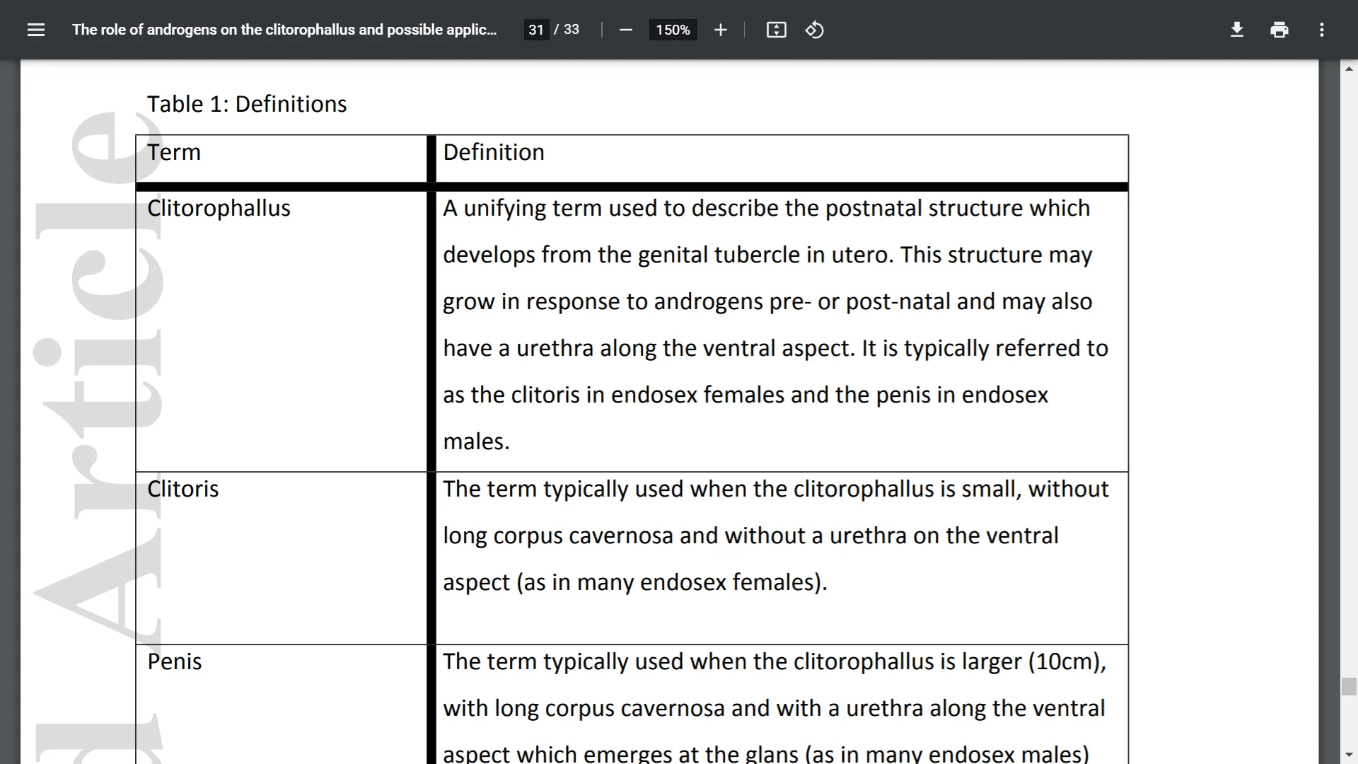
Task: Click the line 'grow in response to androgens'
Action: [x=767, y=301]
